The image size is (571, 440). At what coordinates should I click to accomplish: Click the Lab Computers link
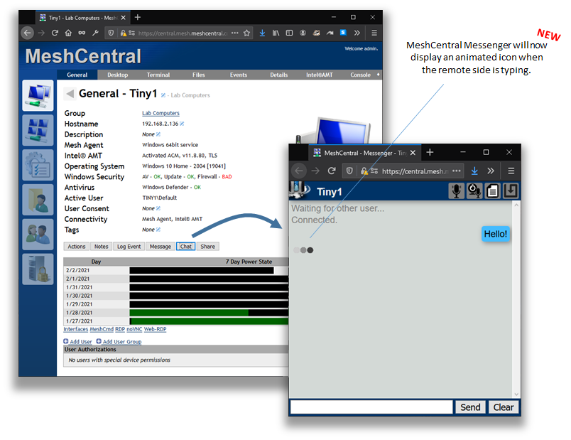point(161,113)
